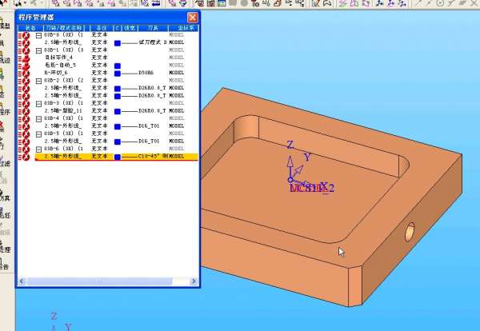Select the 毛坯-自动_5 procedure
Screen dimensions: 480x331
click(60, 65)
